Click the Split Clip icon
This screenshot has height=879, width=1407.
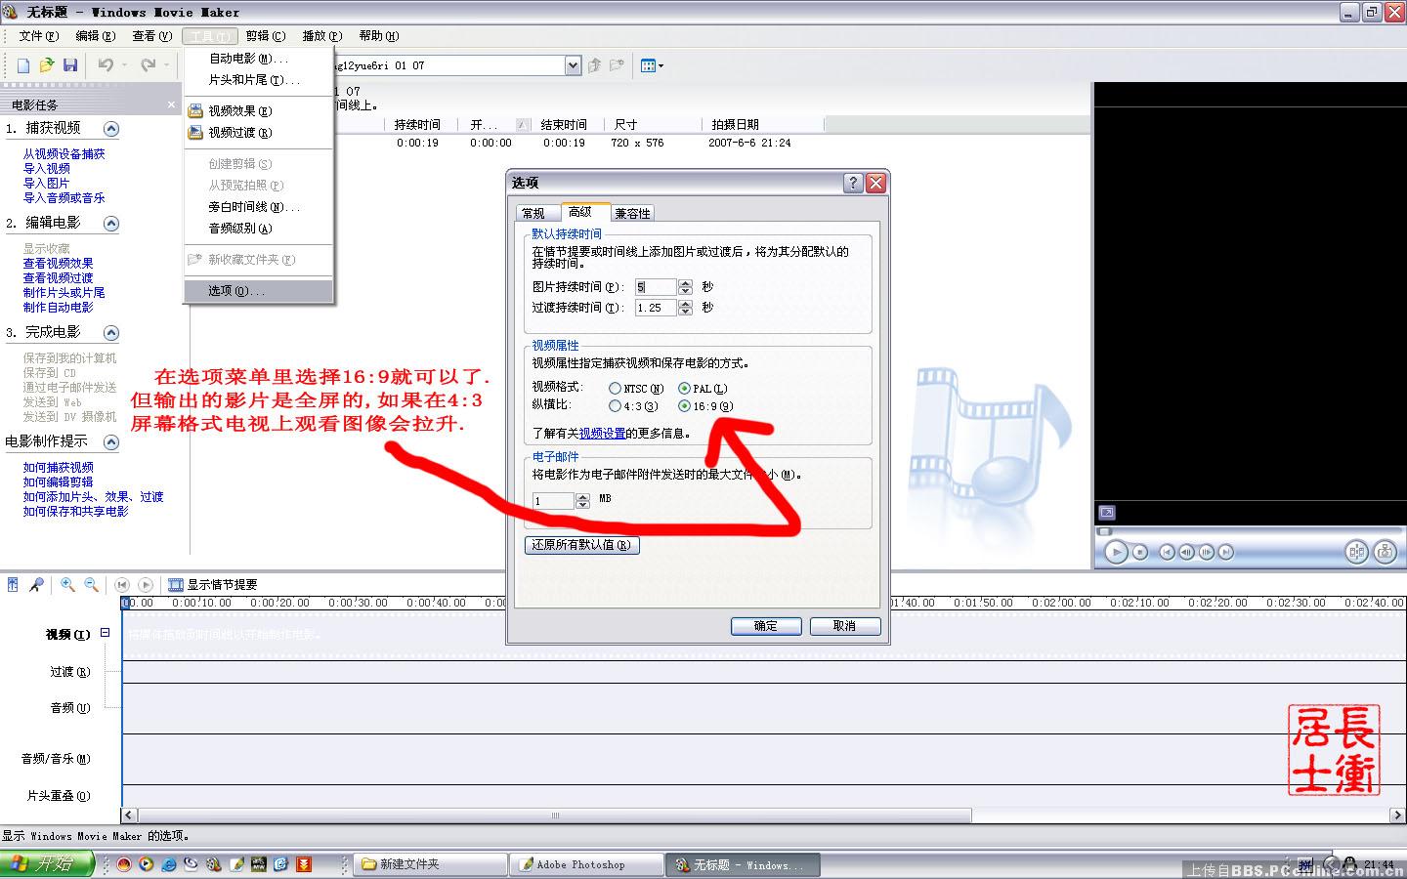pyautogui.click(x=1356, y=552)
